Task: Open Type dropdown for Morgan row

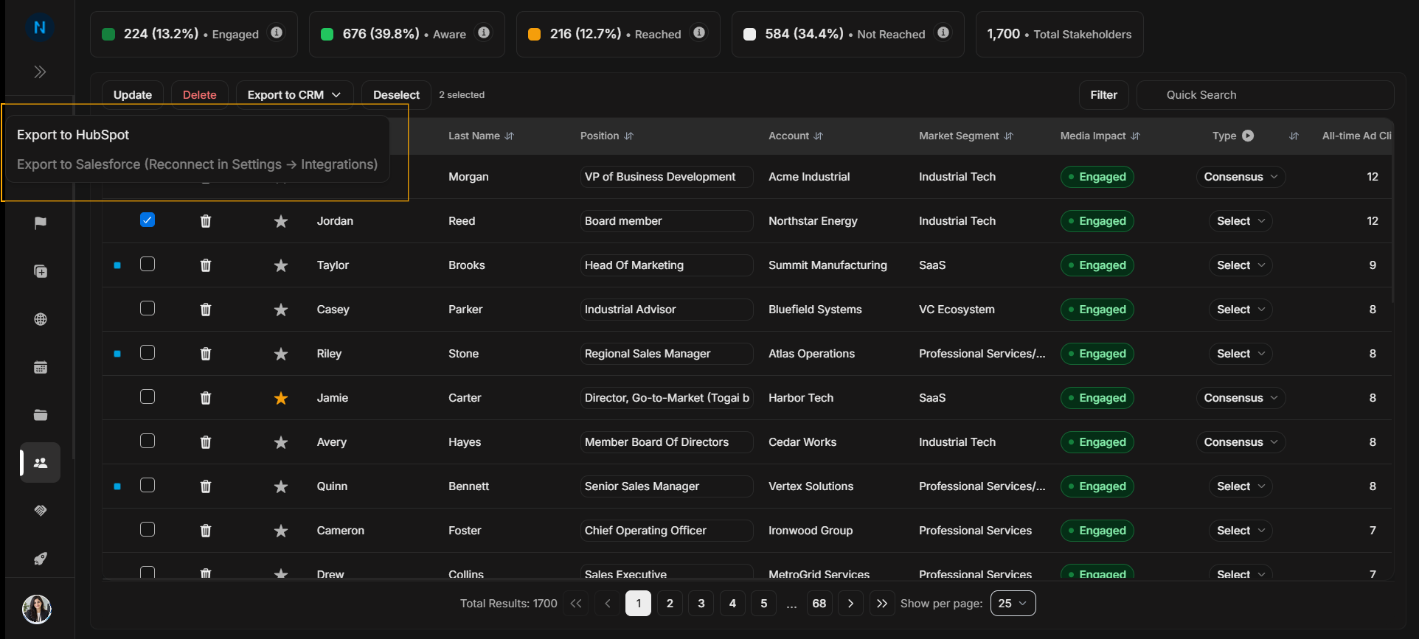Action: [x=1241, y=177]
